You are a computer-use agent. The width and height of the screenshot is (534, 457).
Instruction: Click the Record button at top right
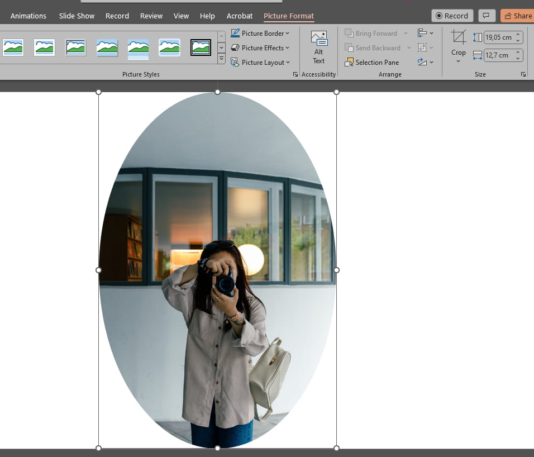[x=452, y=16]
